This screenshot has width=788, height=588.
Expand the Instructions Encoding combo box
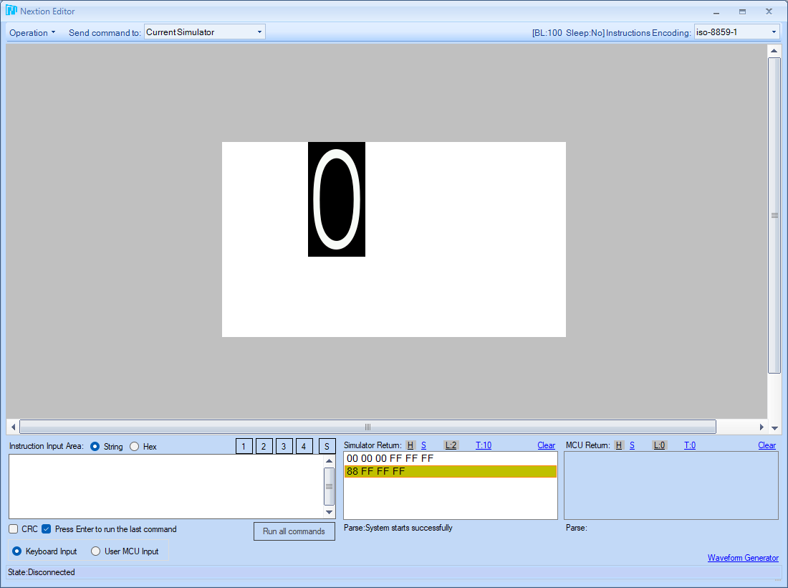tap(736, 32)
